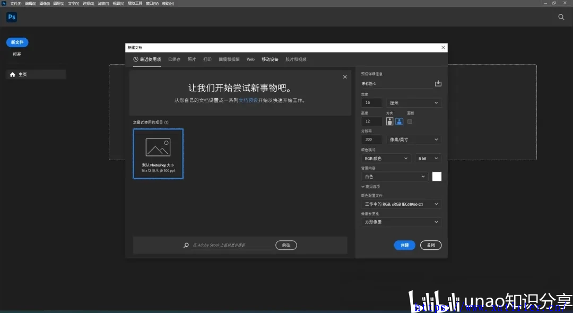The width and height of the screenshot is (573, 313).
Task: Open the resolution unit 像素/英寸 dropdown
Action: tap(414, 139)
